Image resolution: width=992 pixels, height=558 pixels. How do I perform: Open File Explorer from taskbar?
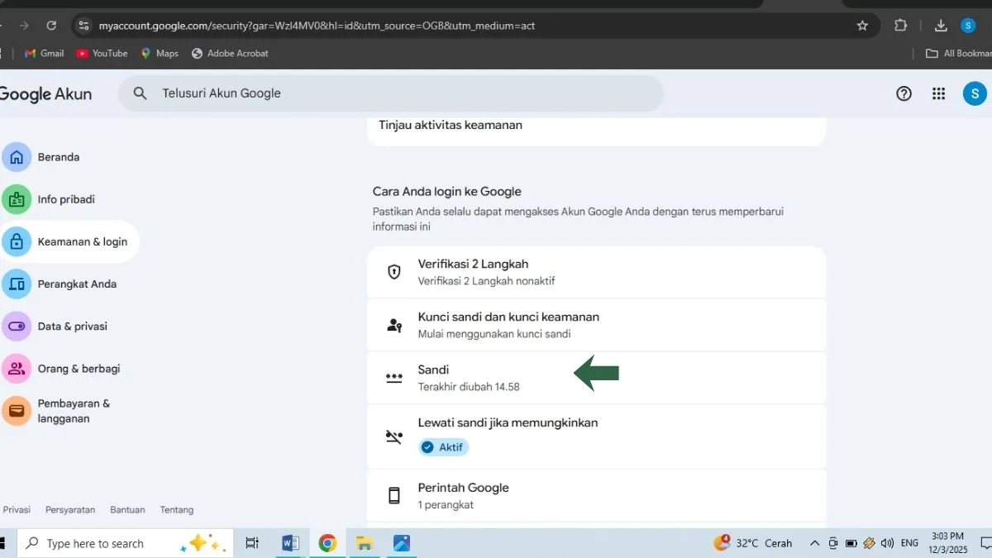coord(365,543)
